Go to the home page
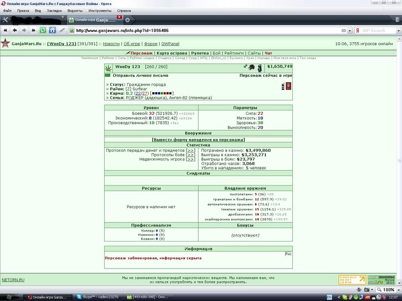Screen dimensions: 402x301 pyautogui.click(x=52, y=30)
